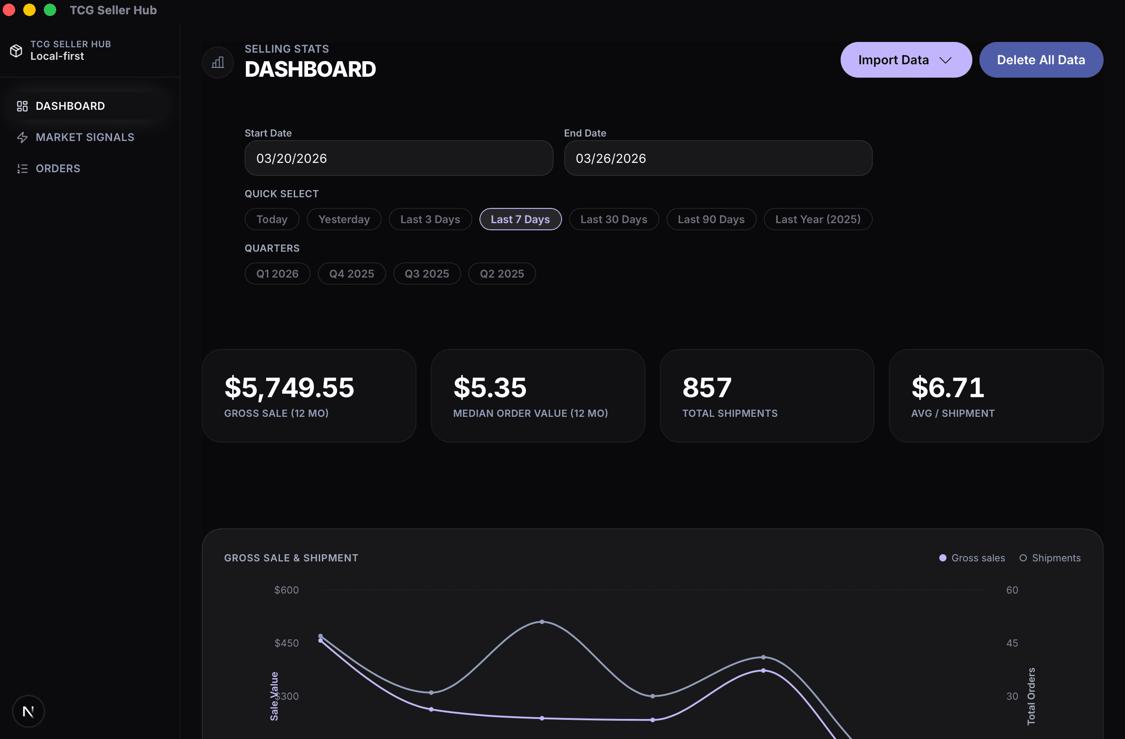Viewport: 1125px width, 739px height.
Task: Click the Gross Sale stat card
Action: coord(308,395)
